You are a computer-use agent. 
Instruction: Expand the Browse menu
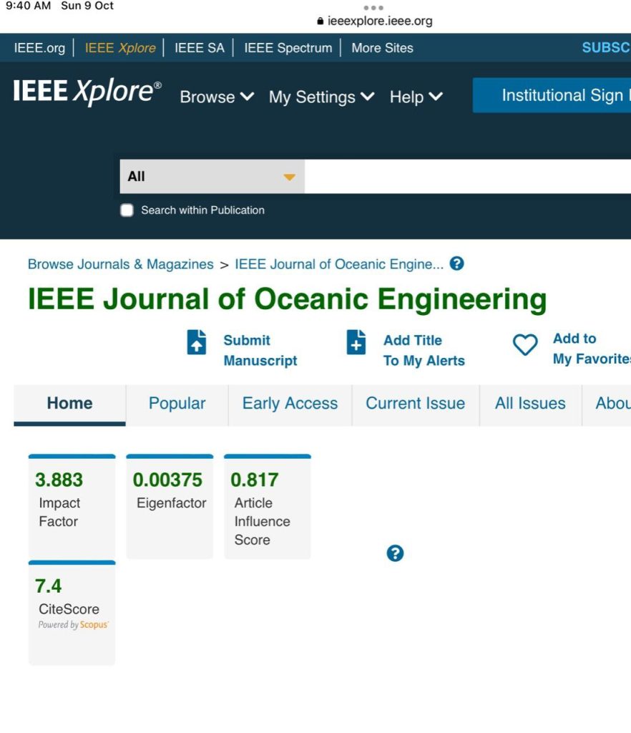[x=217, y=97]
